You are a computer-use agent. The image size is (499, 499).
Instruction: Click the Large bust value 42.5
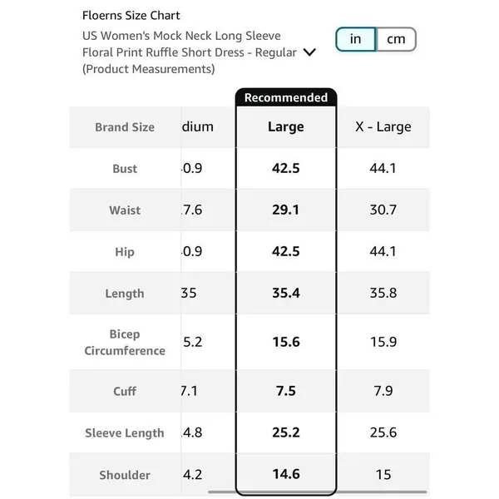pyautogui.click(x=286, y=168)
